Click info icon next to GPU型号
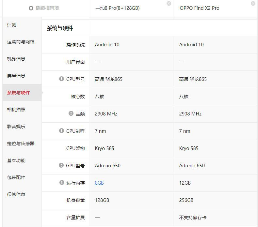This screenshot has height=227, width=258. 61,165
